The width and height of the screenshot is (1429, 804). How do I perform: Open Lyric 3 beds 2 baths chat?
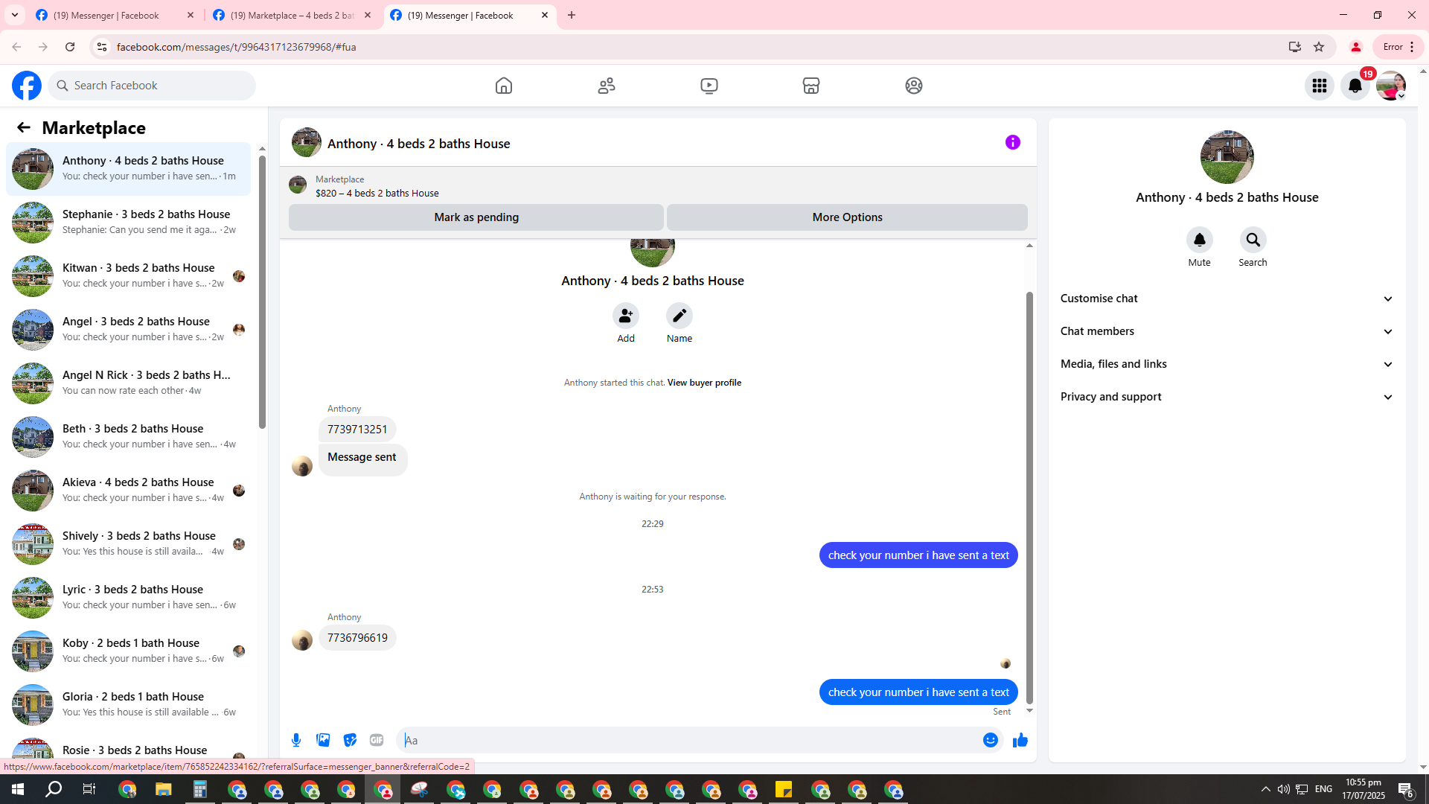click(x=128, y=597)
